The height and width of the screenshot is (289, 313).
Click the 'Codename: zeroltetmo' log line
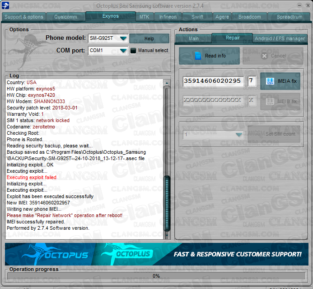tap(31, 127)
